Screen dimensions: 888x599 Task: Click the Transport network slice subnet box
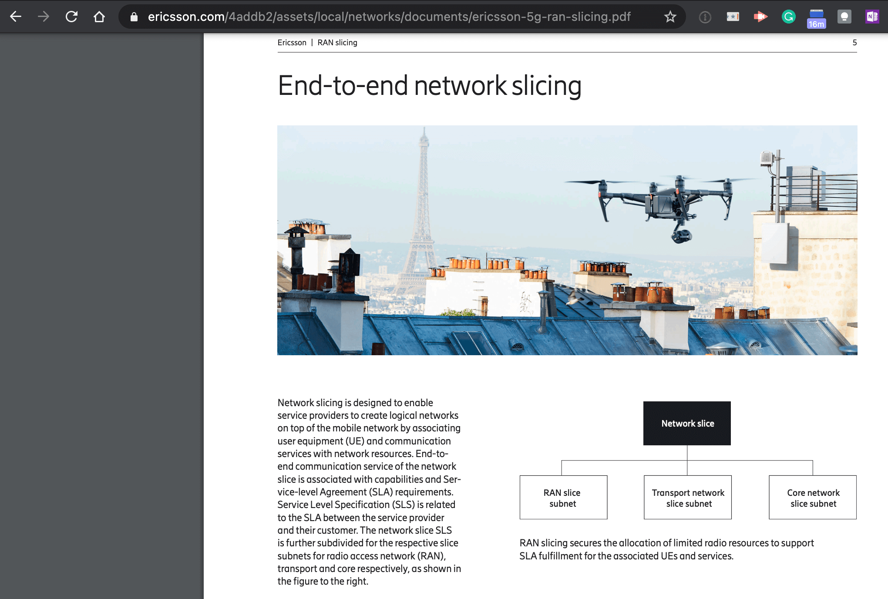pyautogui.click(x=687, y=498)
